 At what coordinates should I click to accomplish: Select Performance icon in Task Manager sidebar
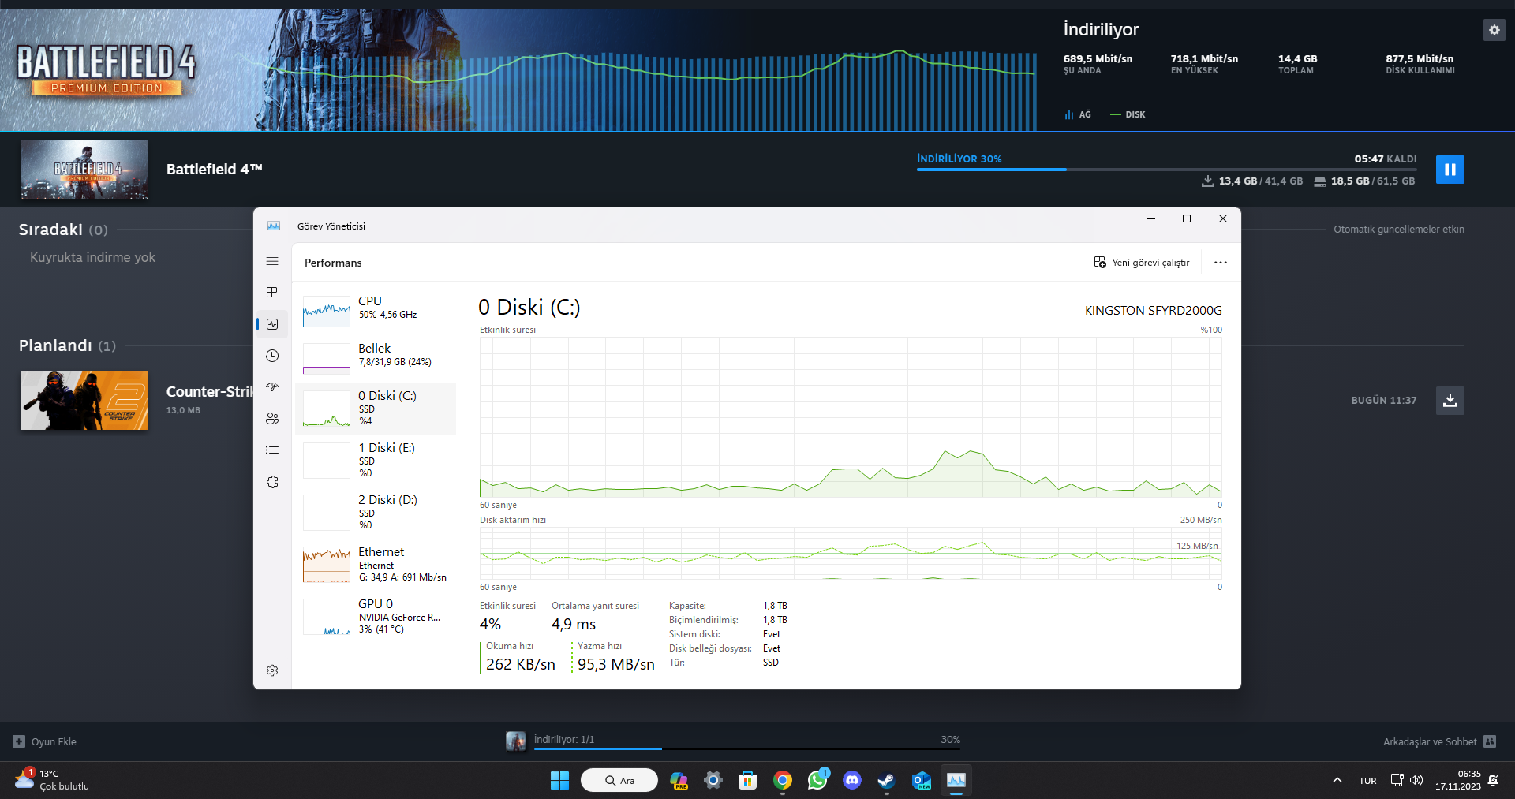click(272, 324)
